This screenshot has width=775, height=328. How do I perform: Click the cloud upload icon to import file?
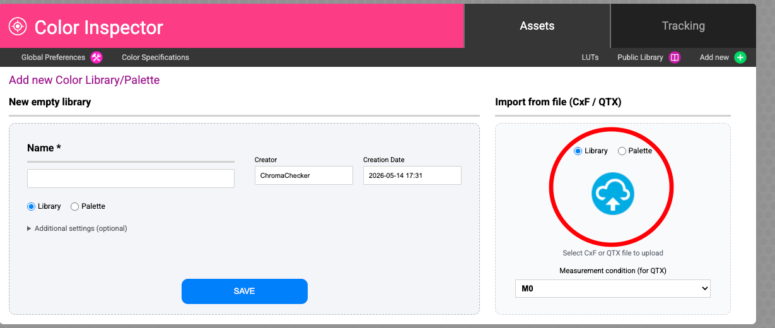pos(612,194)
